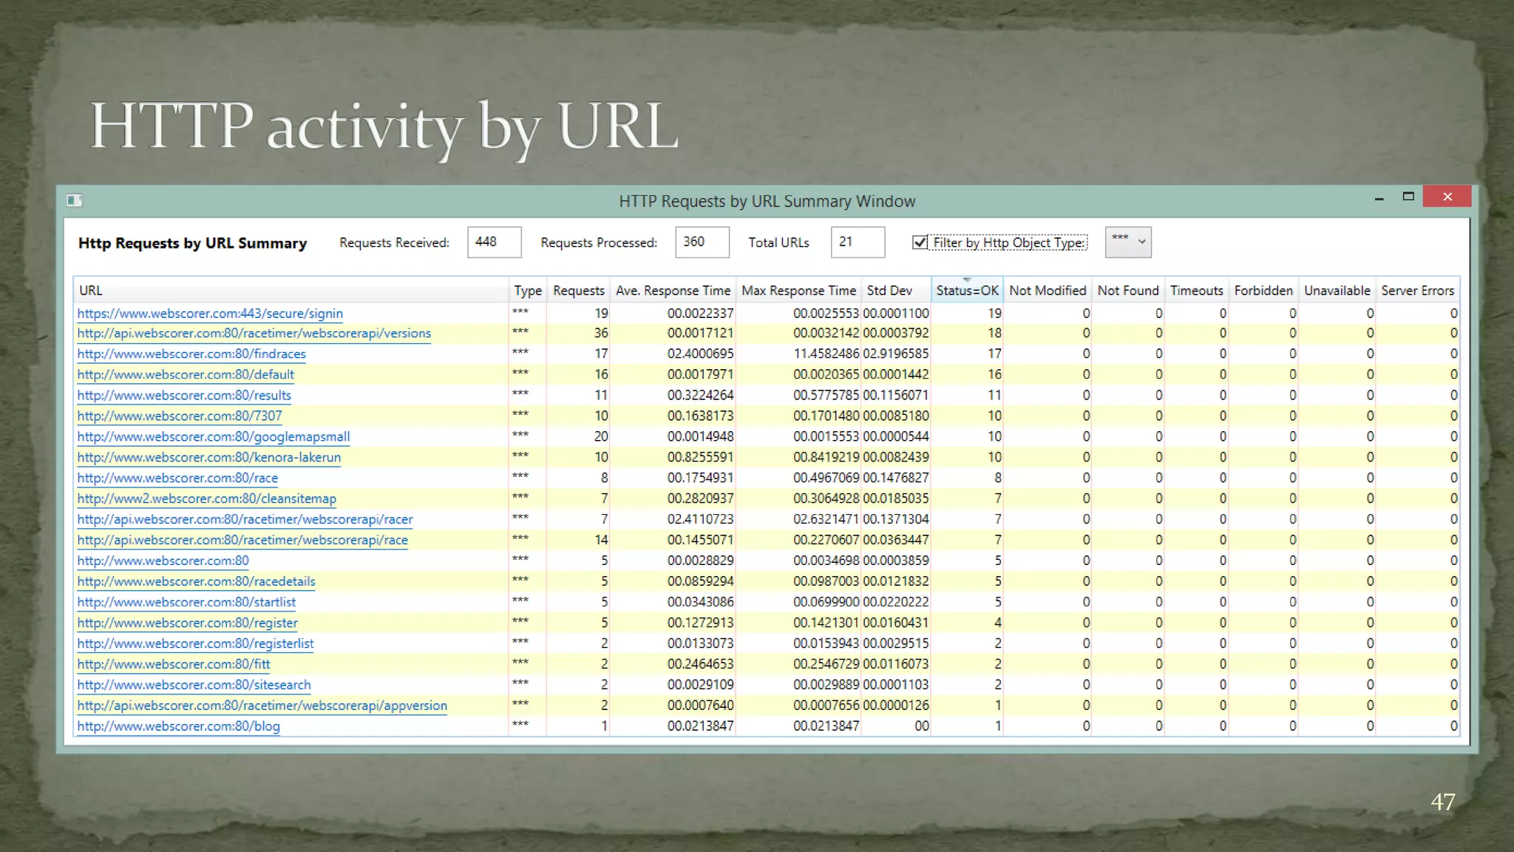Sort by Ave. Response Time column
This screenshot has height=852, width=1514.
click(673, 291)
